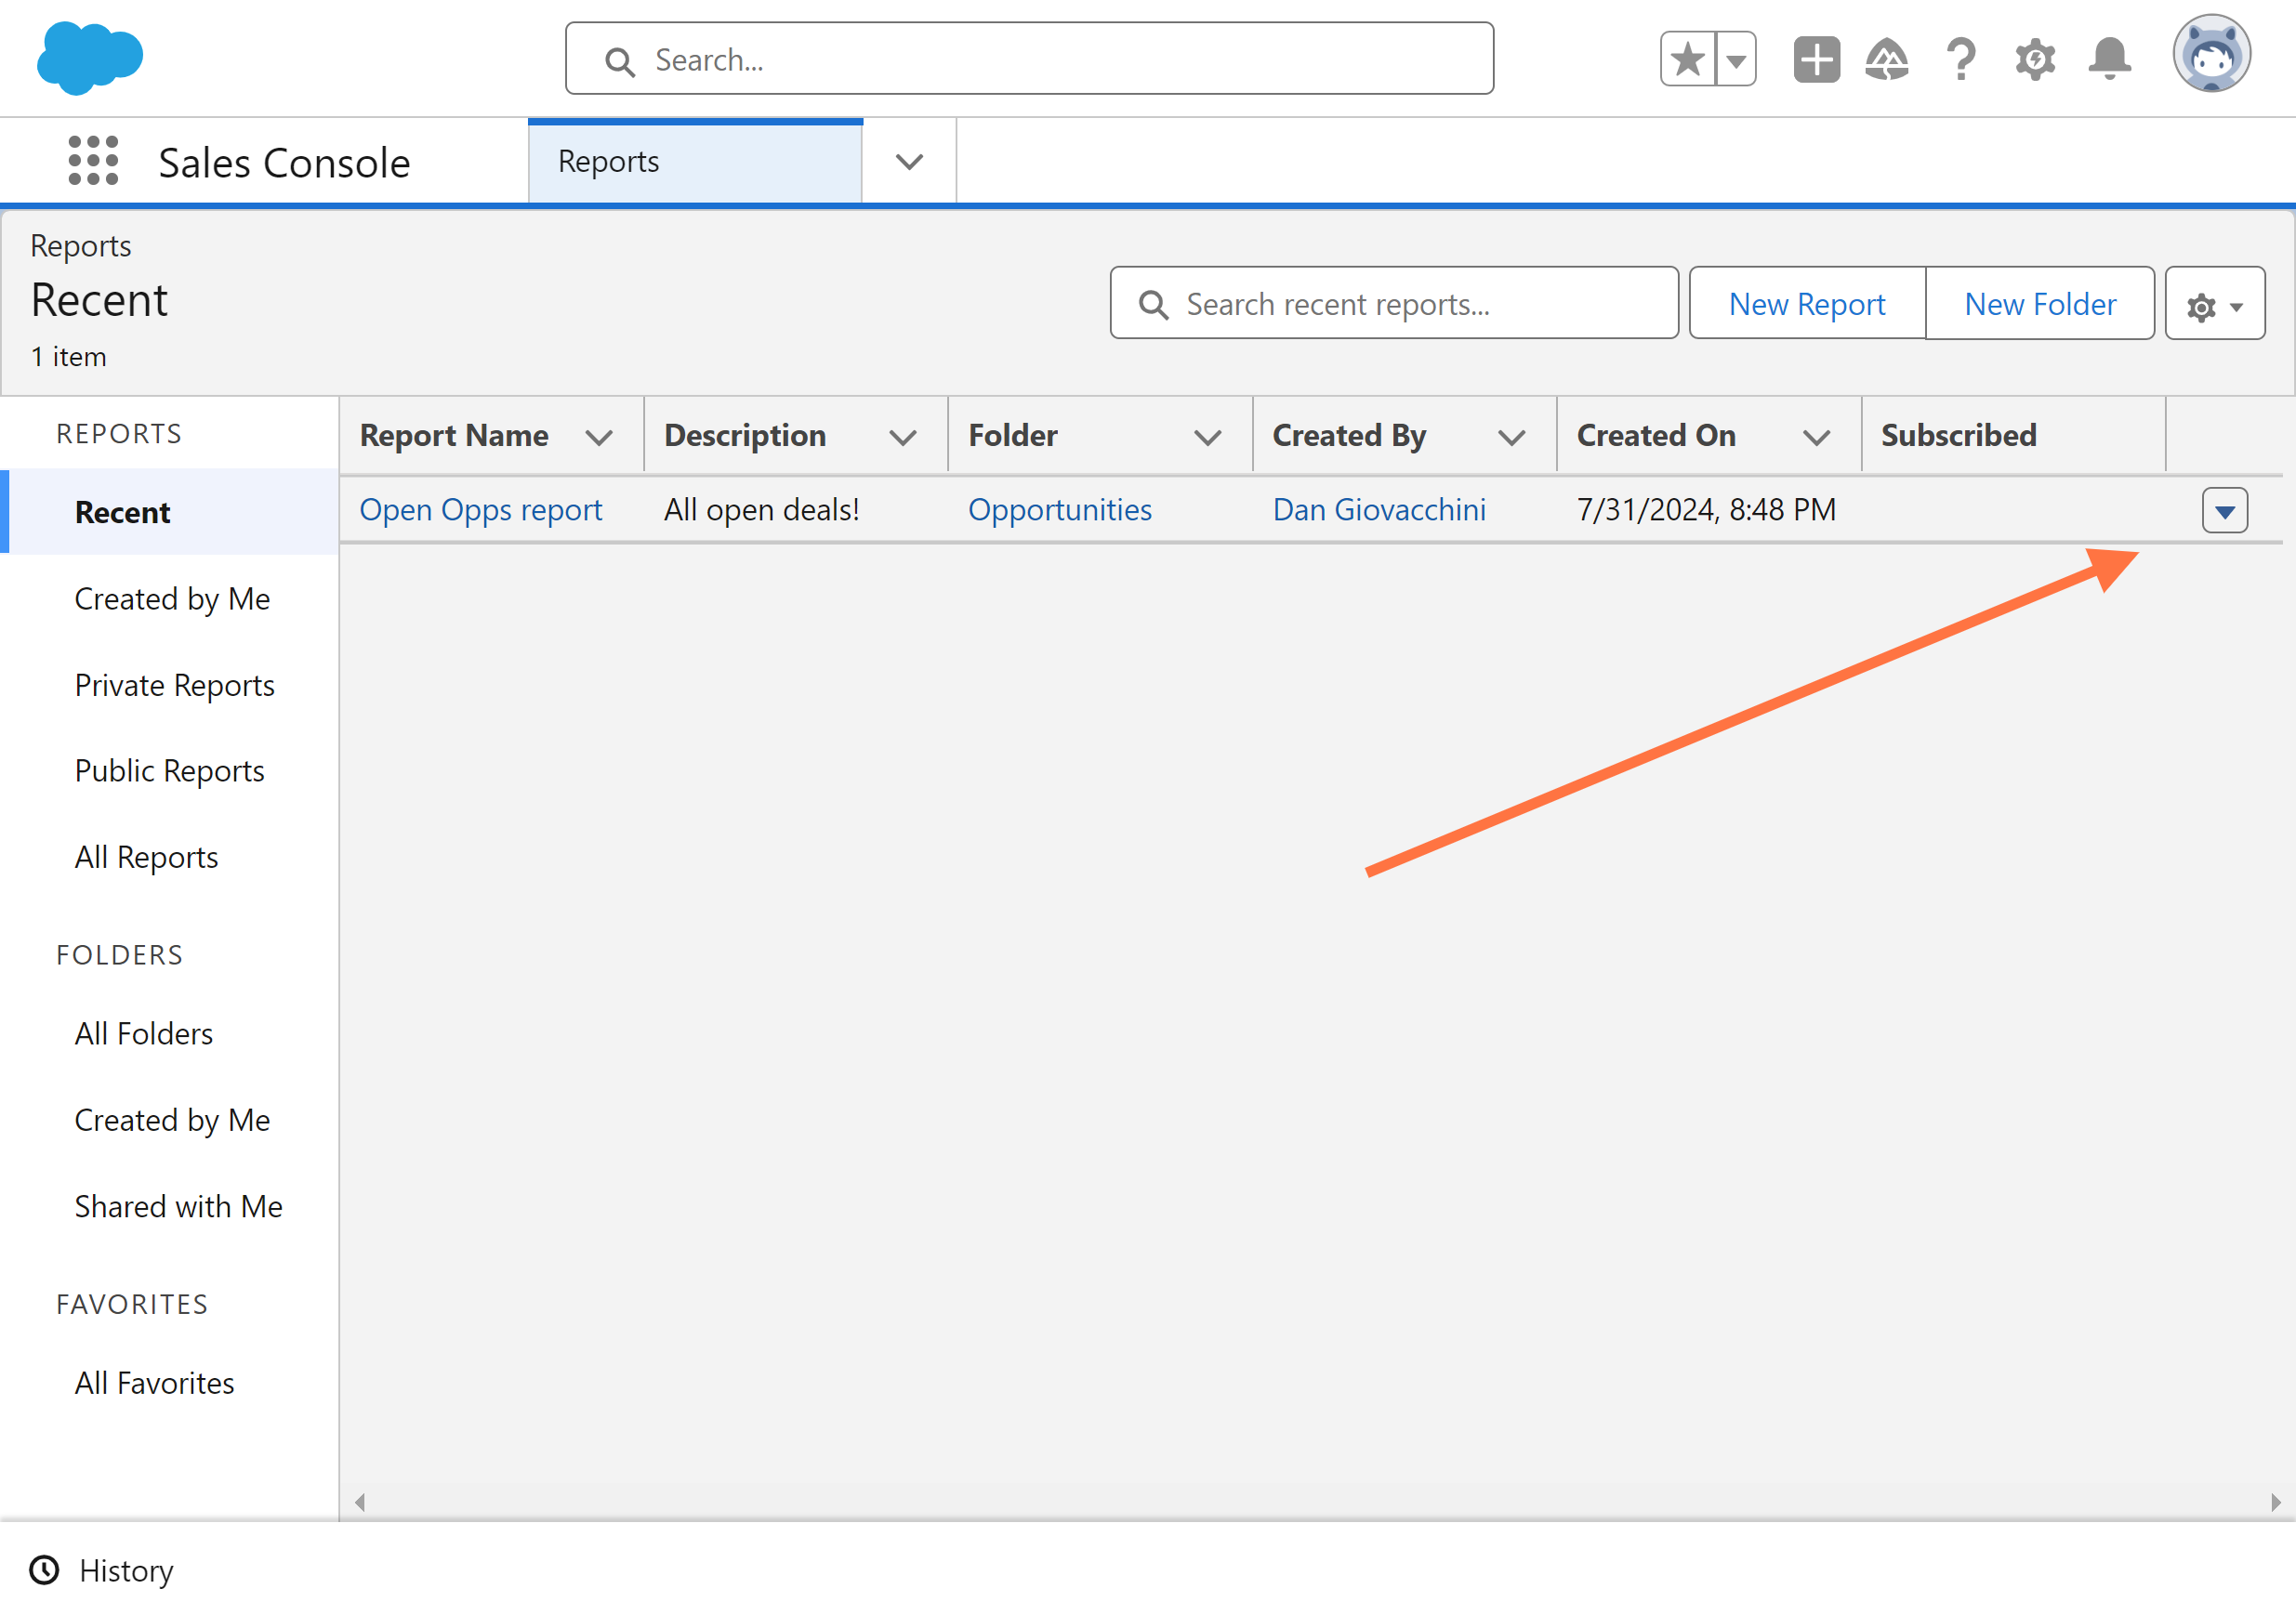Viewport: 2296px width, 1615px height.
Task: Click the horizontal scrollbar left arrow
Action: click(360, 1502)
